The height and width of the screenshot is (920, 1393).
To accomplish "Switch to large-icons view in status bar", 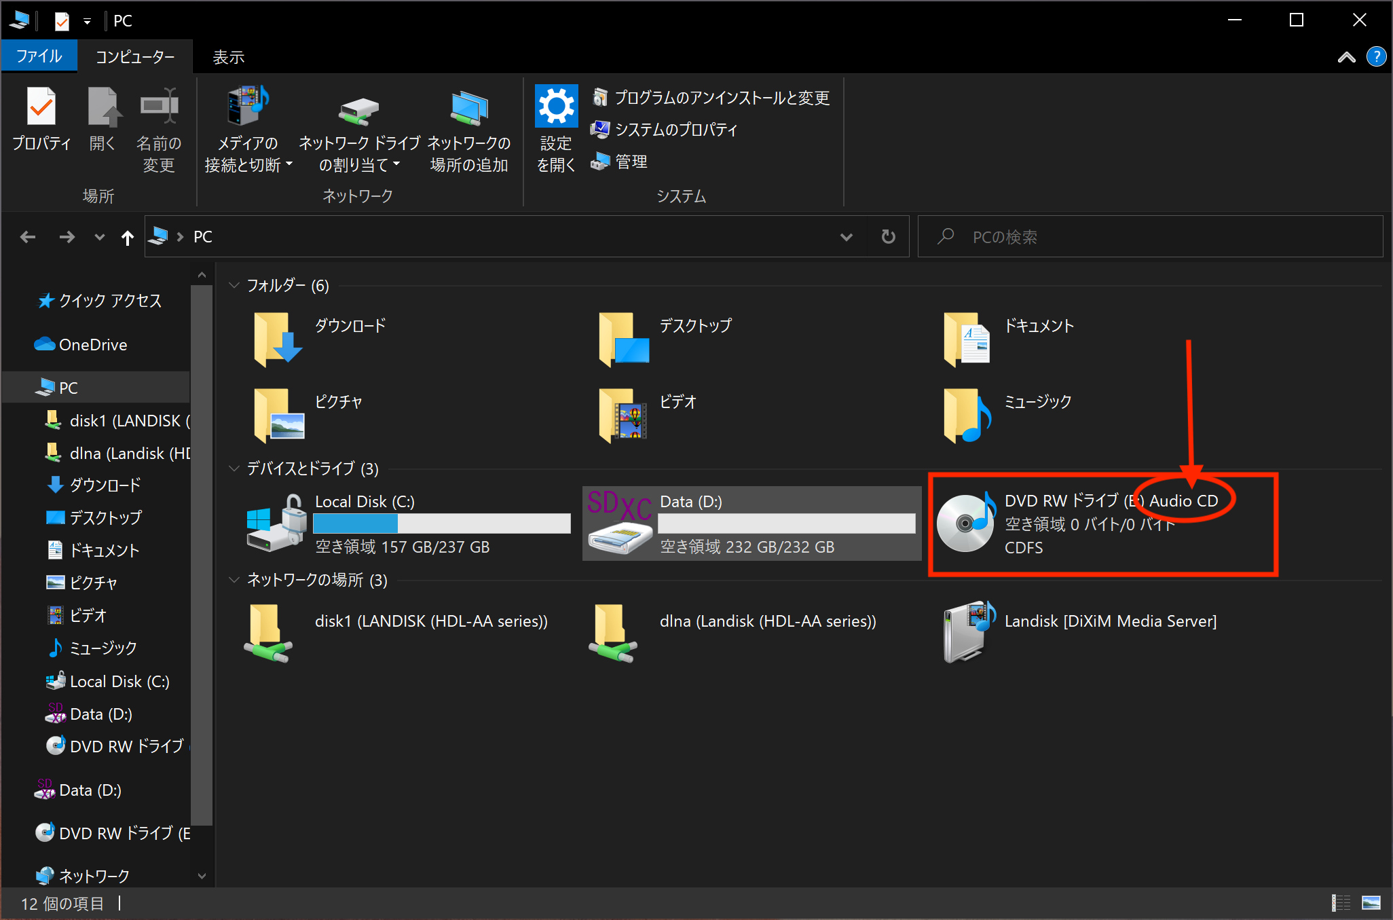I will [1371, 903].
